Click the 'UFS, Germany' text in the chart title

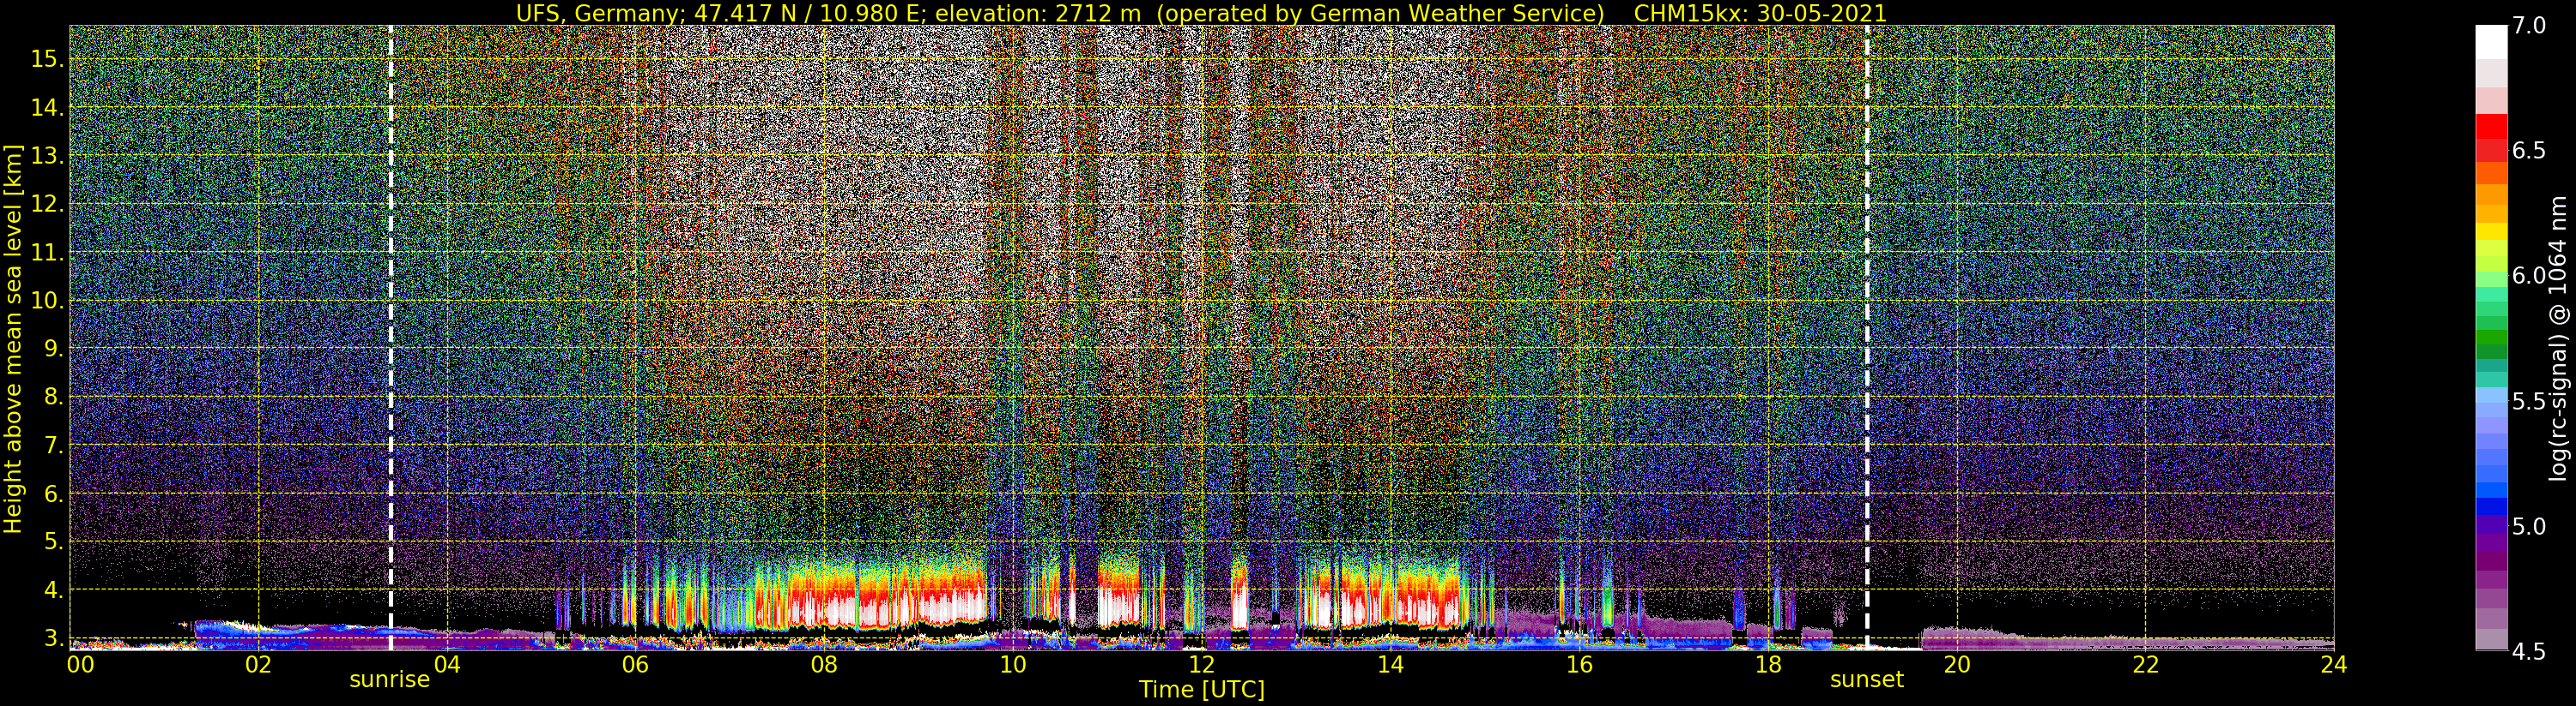click(579, 13)
